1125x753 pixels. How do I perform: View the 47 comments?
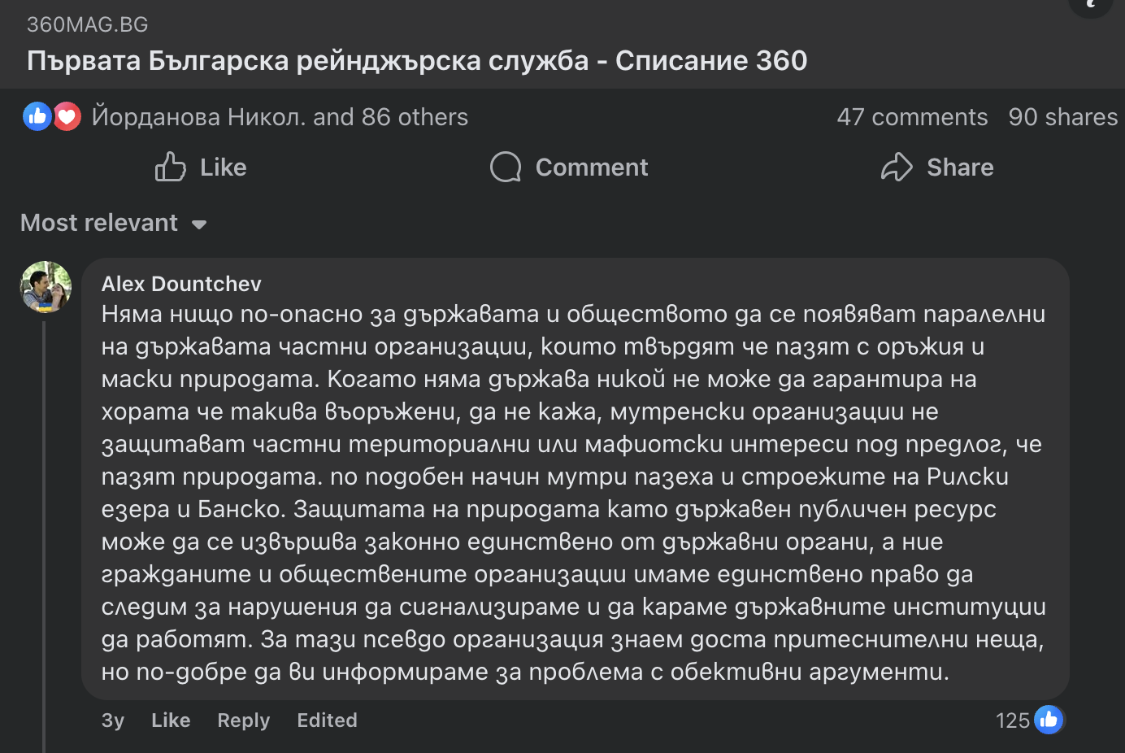pos(912,117)
